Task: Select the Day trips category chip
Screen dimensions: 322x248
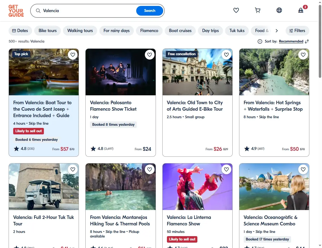Action: click(210, 31)
